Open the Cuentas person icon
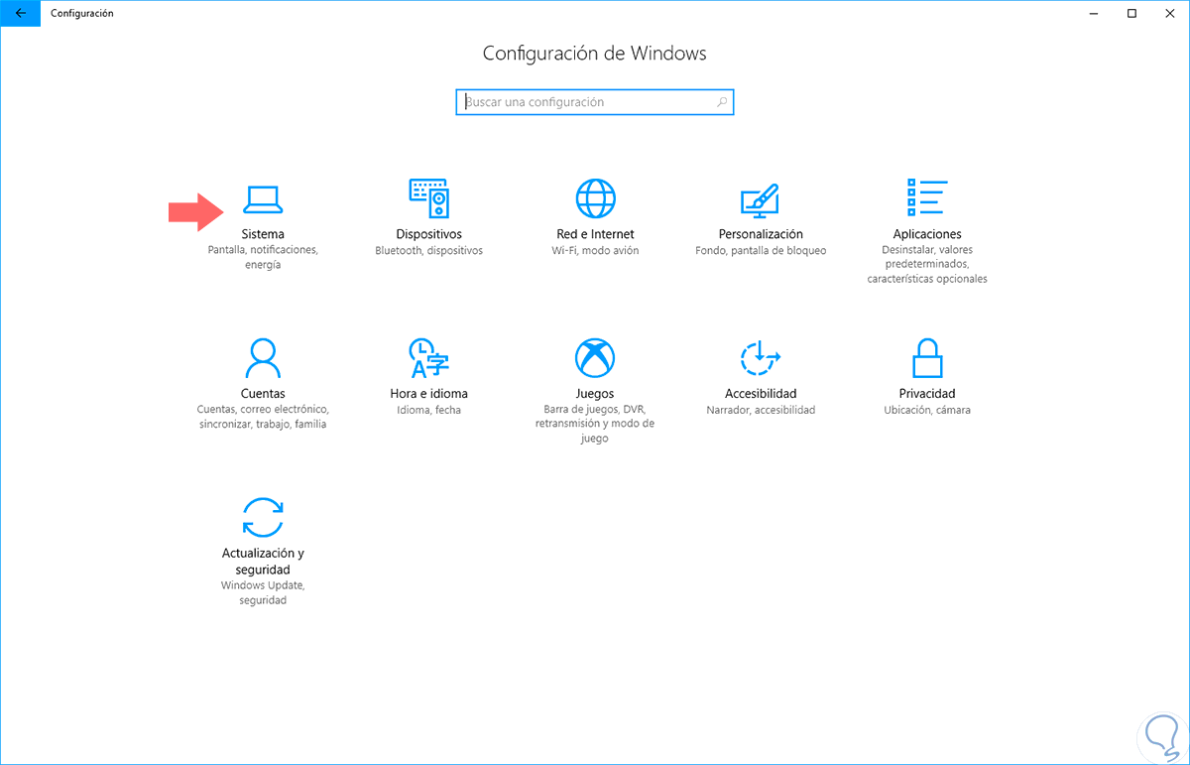 click(263, 358)
